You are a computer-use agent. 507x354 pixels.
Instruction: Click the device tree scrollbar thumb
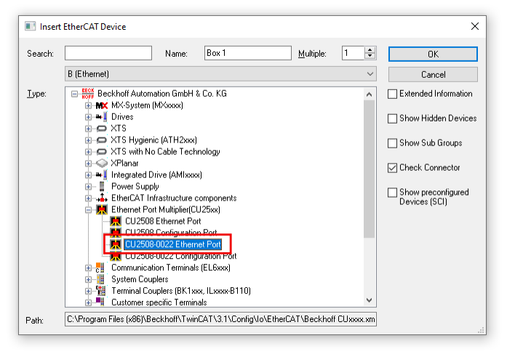coord(369,169)
